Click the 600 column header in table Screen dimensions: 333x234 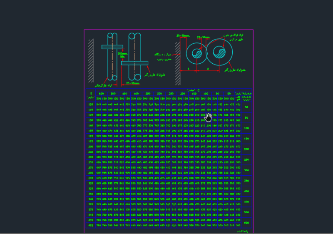pyautogui.click(x=101, y=94)
